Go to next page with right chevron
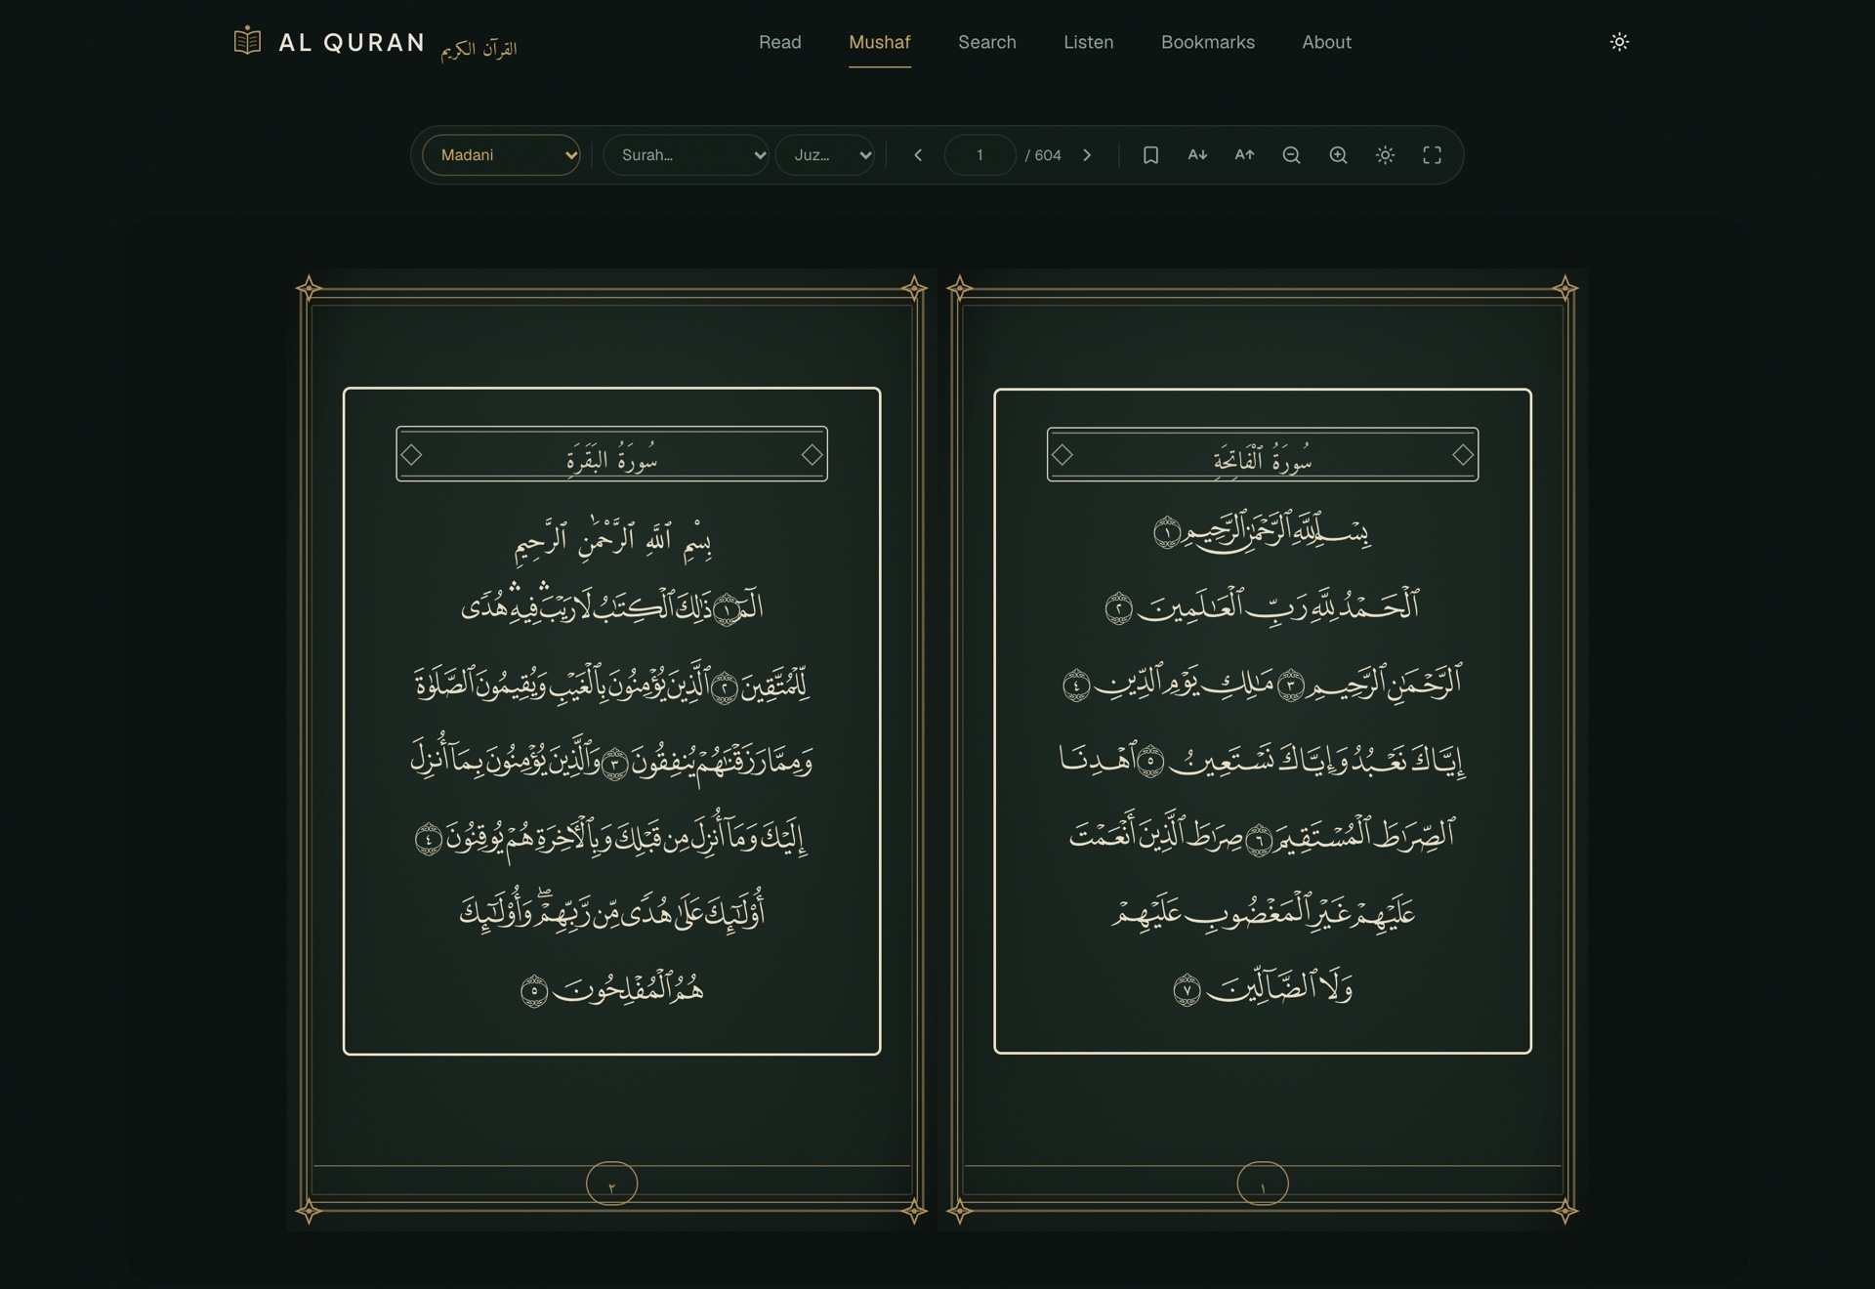 coord(1087,155)
